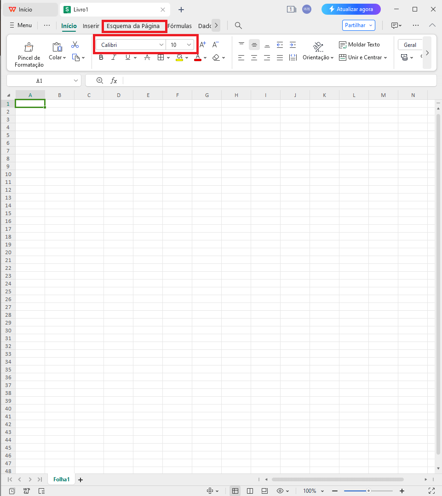Image resolution: width=442 pixels, height=496 pixels.
Task: Justify text alignment
Action: 280,57
